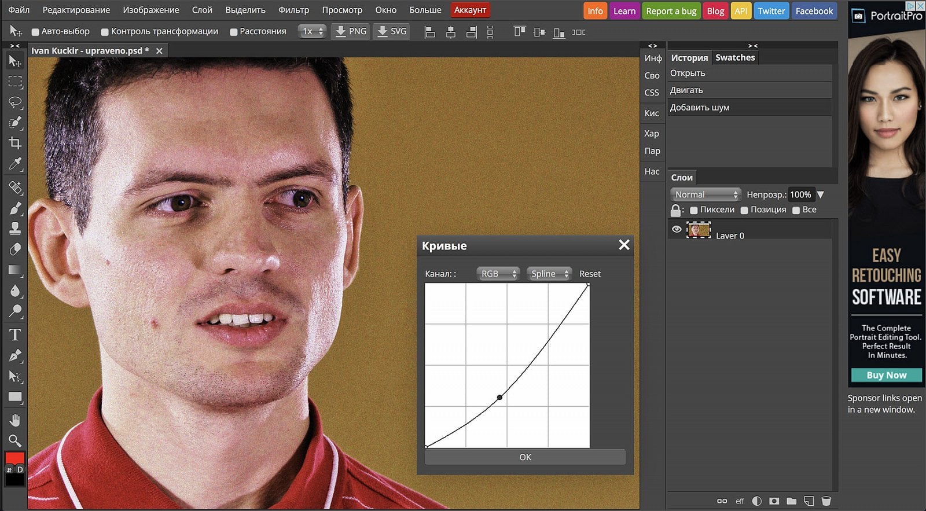Open the Learn link
This screenshot has height=511, width=926.
[624, 11]
